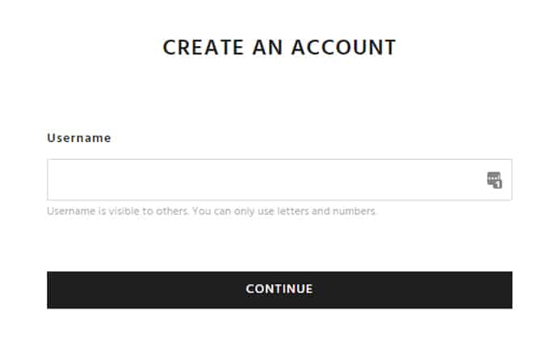This screenshot has width=550, height=353.
Task: Click the word "Username" starting the helper text
Action: 71,212
